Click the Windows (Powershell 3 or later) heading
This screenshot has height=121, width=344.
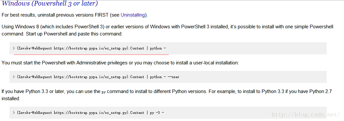tap(50, 4)
